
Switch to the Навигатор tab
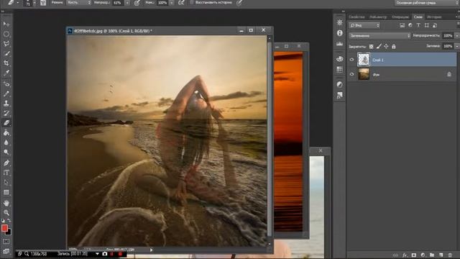[x=378, y=17]
